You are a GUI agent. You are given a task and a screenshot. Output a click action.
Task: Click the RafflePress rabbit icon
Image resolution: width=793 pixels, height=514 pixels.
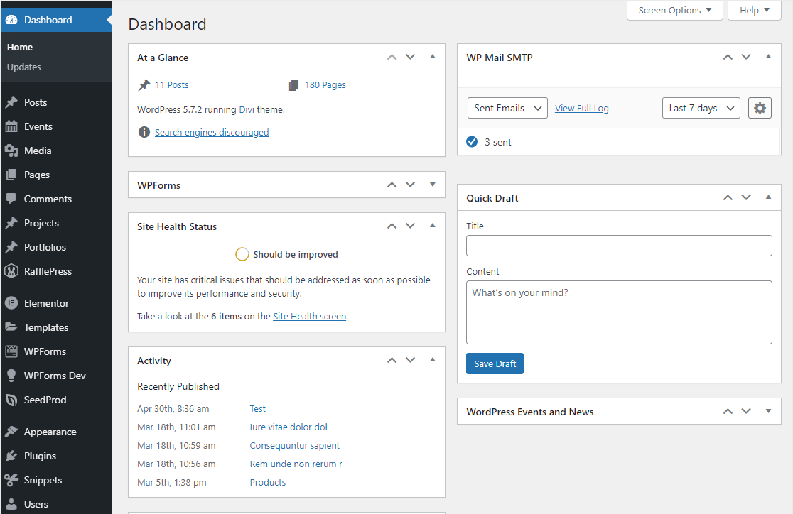[x=11, y=271]
